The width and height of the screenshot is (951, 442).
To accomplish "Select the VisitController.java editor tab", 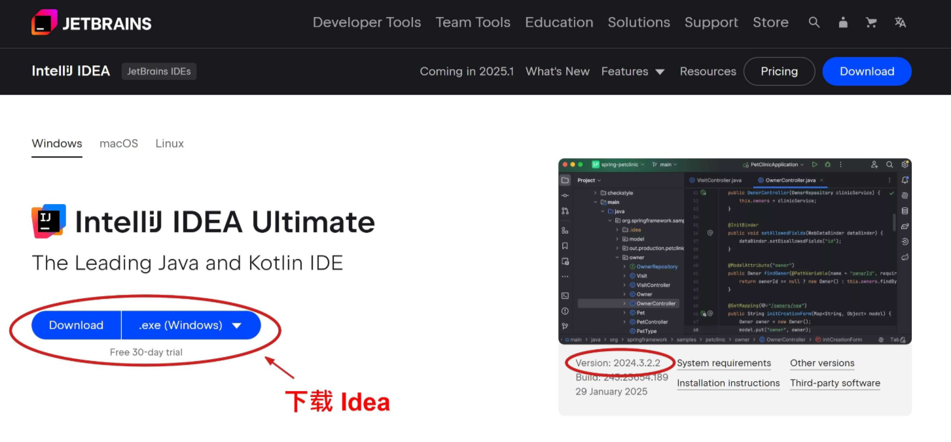I will coord(715,180).
